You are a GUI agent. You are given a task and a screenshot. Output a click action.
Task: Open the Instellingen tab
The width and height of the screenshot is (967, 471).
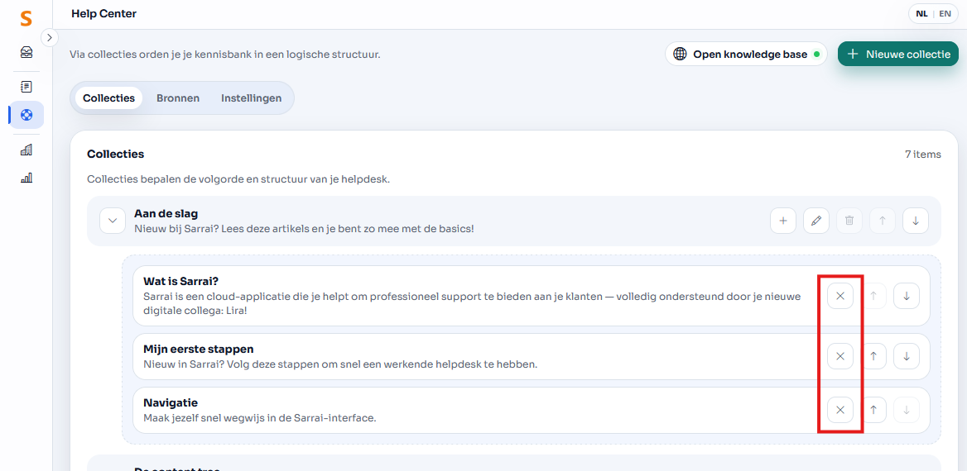[251, 98]
